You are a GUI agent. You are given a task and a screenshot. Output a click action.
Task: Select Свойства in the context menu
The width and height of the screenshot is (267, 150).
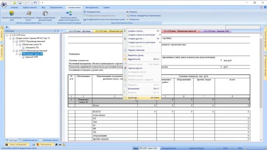coord(142,98)
